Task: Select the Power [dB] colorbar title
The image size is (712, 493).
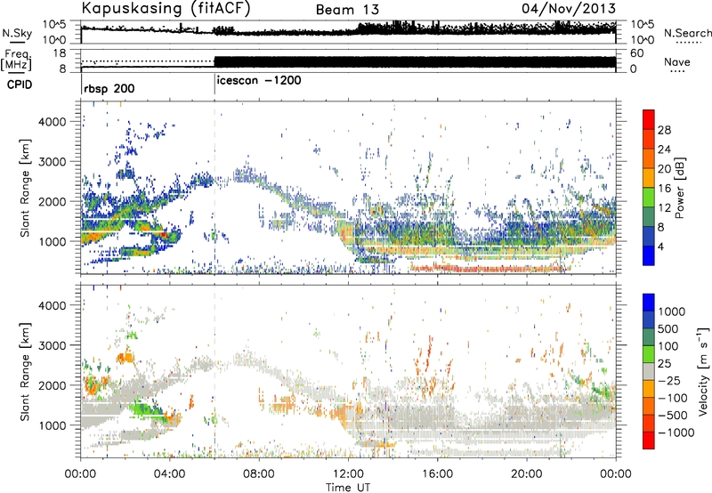Action: pyautogui.click(x=680, y=188)
